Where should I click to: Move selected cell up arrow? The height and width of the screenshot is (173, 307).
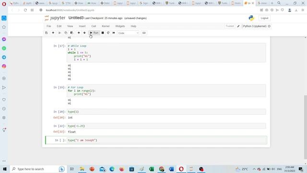79,33
